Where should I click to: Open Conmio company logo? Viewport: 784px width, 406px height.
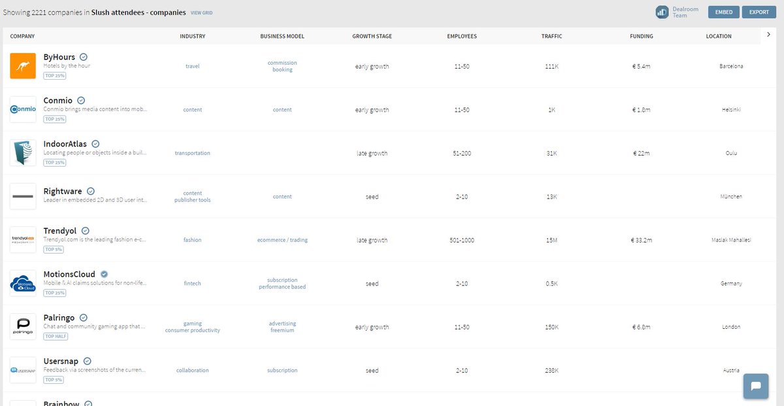23,109
